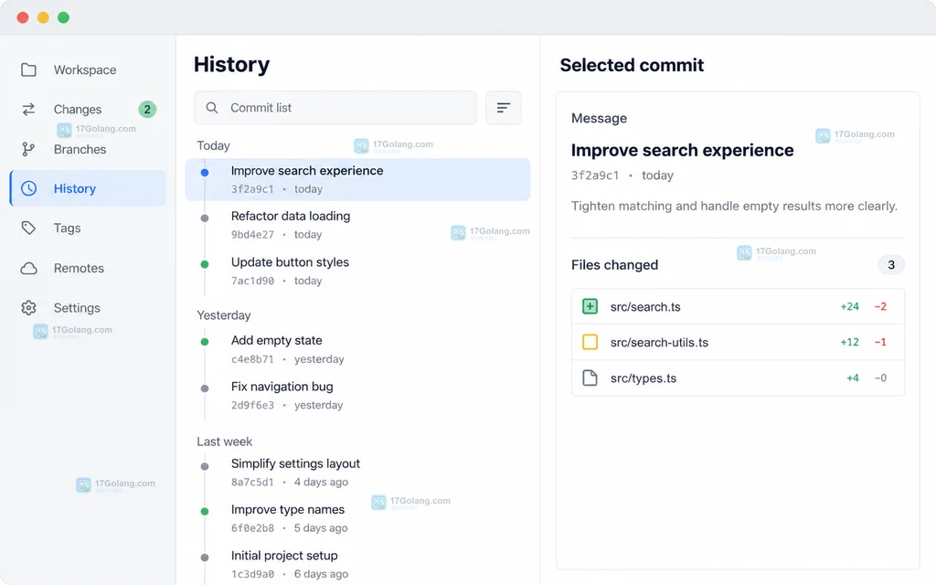936x585 pixels.
Task: Click the green added-file icon for src/search.ts
Action: [590, 306]
